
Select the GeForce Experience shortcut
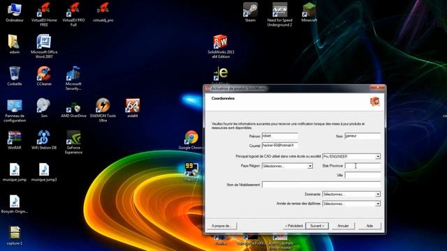coord(73,142)
